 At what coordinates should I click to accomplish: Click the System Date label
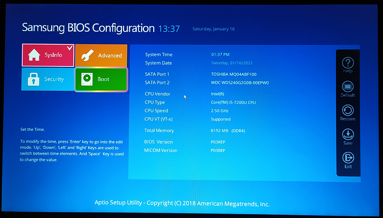coord(158,63)
